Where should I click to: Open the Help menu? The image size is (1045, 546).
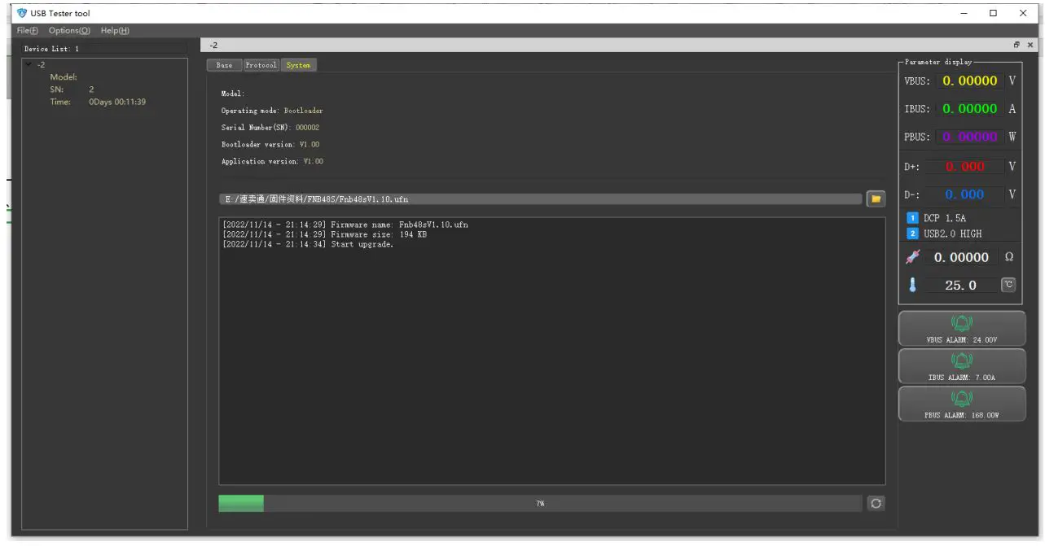tap(115, 31)
